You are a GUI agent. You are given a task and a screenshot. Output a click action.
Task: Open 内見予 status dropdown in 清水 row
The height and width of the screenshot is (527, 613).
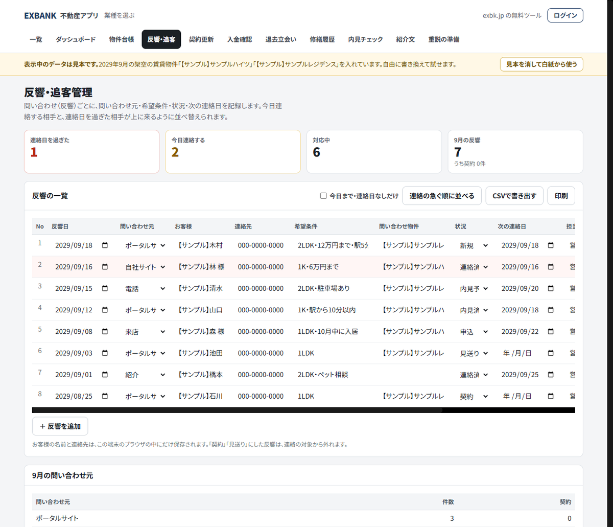coord(474,288)
